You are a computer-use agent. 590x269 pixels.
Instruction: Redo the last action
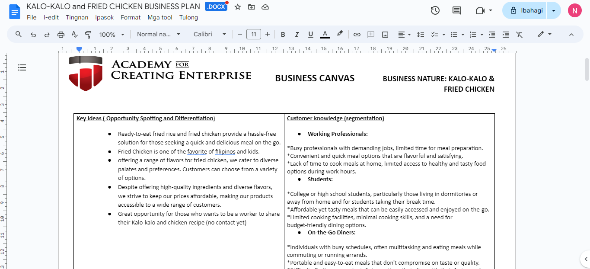(47, 34)
